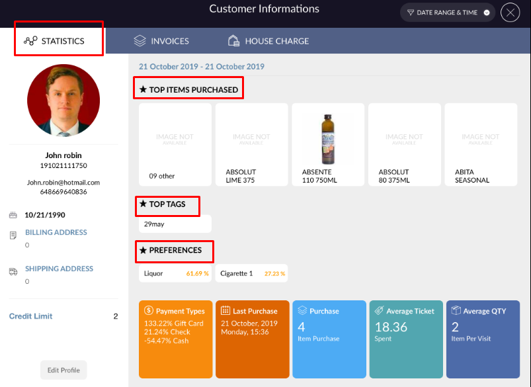Click the Last Purchase calendar icon
The width and height of the screenshot is (531, 387).
pos(225,311)
